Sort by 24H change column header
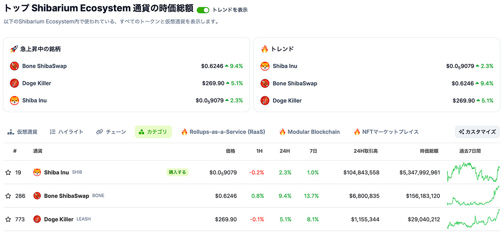 pyautogui.click(x=285, y=151)
